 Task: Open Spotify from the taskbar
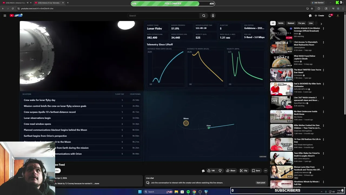(x=188, y=192)
